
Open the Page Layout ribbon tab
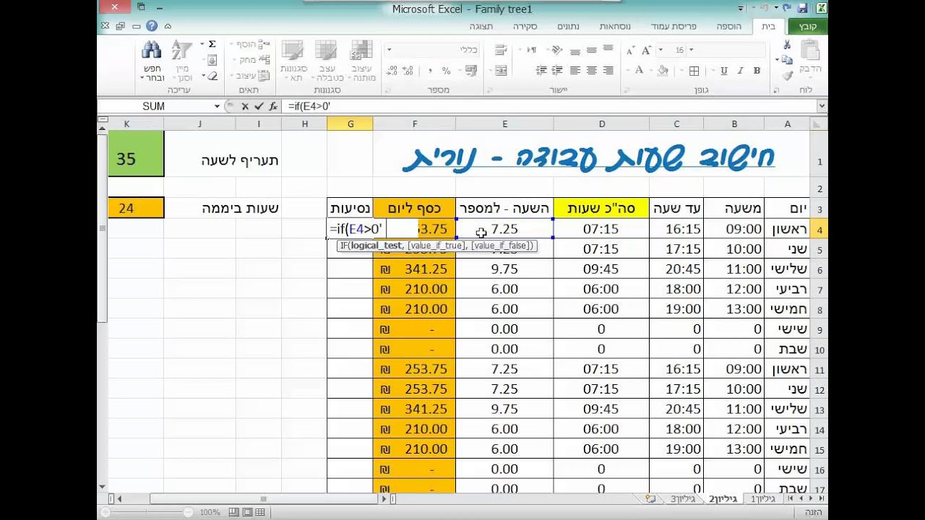click(x=675, y=26)
